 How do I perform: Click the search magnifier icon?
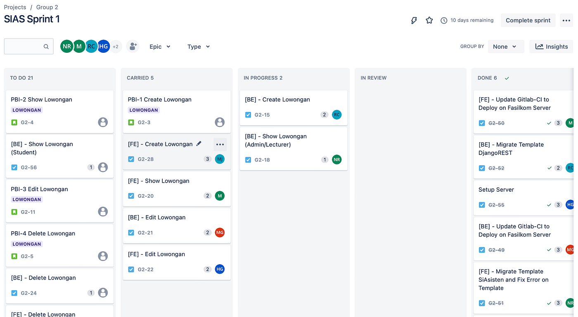coord(46,47)
